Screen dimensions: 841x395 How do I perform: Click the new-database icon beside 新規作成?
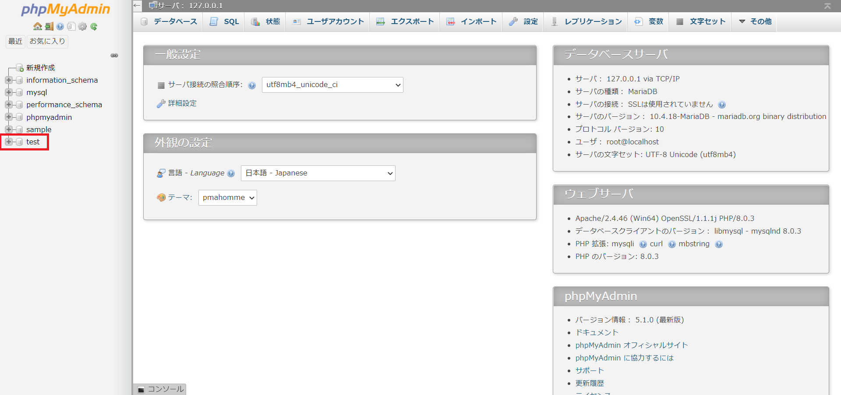[20, 68]
